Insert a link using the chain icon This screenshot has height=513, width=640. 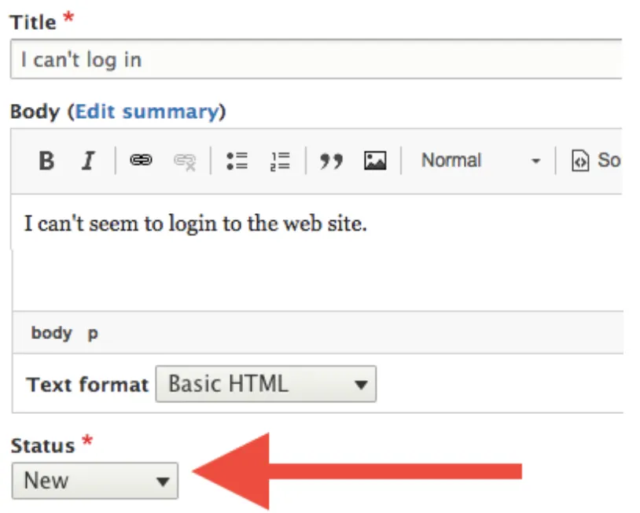141,160
